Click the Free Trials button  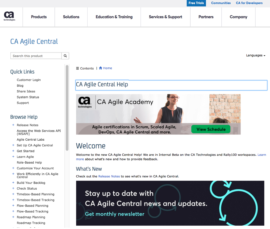(196, 3)
